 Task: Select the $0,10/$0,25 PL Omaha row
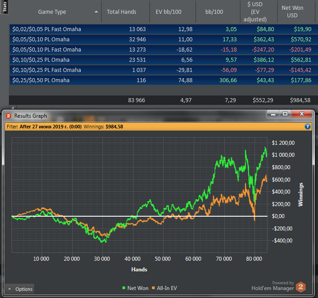(x=164, y=60)
